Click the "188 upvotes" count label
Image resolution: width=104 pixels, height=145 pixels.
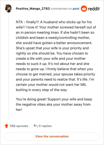19,126
